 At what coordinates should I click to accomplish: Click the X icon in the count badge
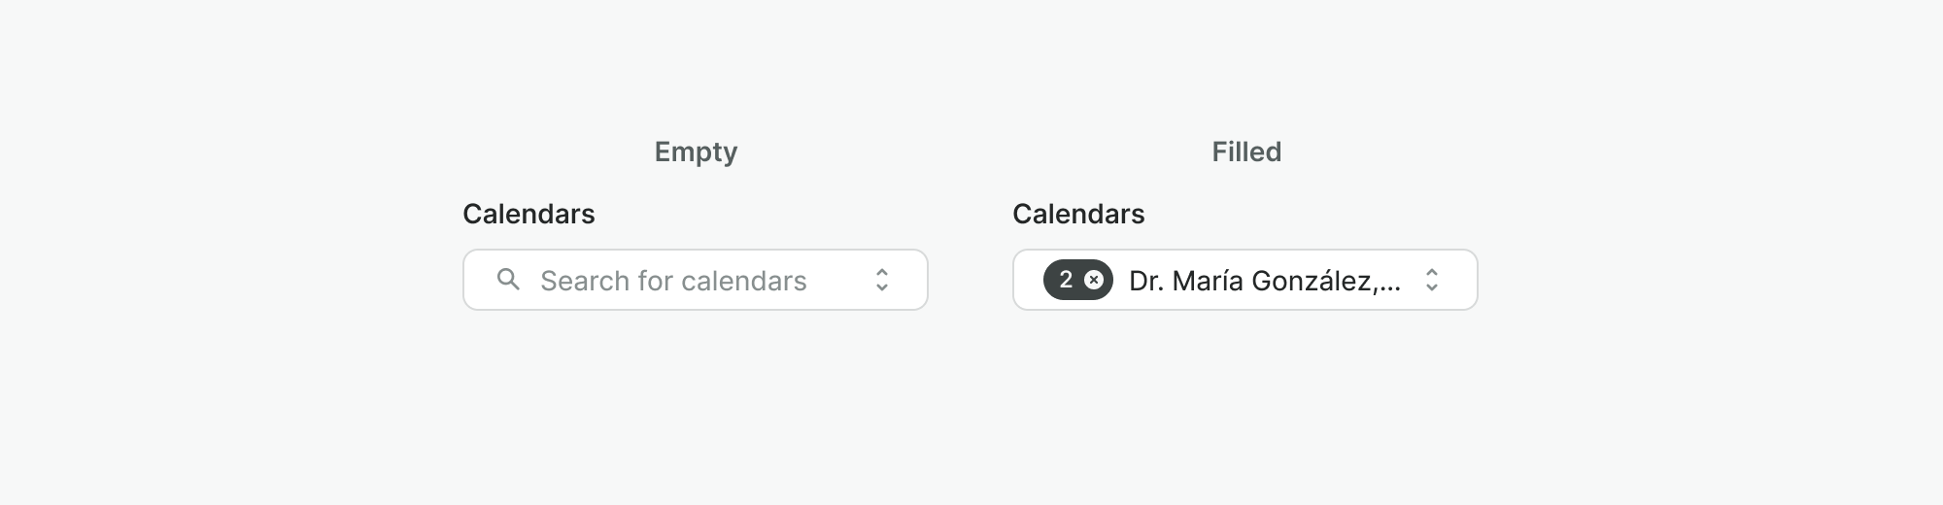tap(1094, 280)
